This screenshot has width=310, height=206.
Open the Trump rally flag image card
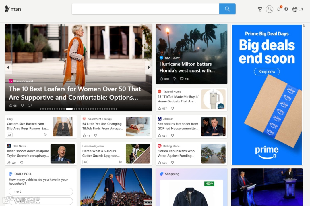[116, 187]
